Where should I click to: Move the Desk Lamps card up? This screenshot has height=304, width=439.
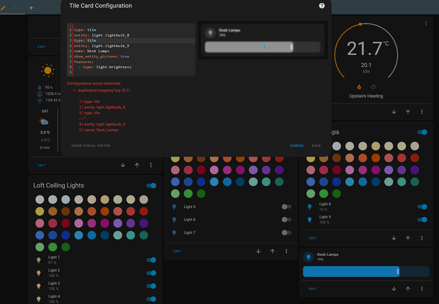[x=408, y=289]
